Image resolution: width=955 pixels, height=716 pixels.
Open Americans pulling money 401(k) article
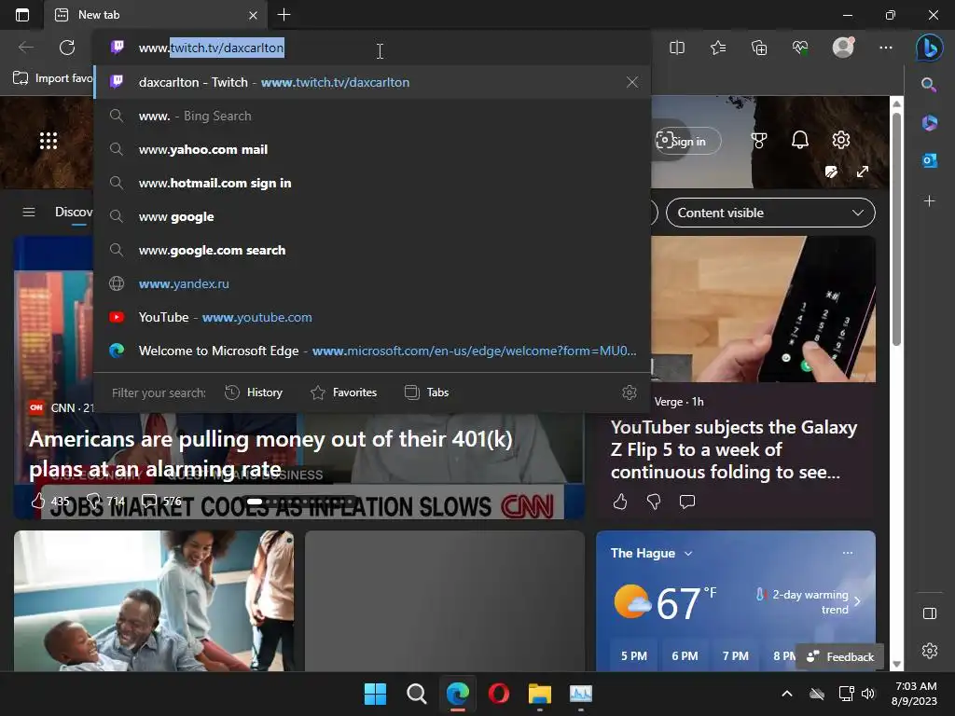pos(271,454)
